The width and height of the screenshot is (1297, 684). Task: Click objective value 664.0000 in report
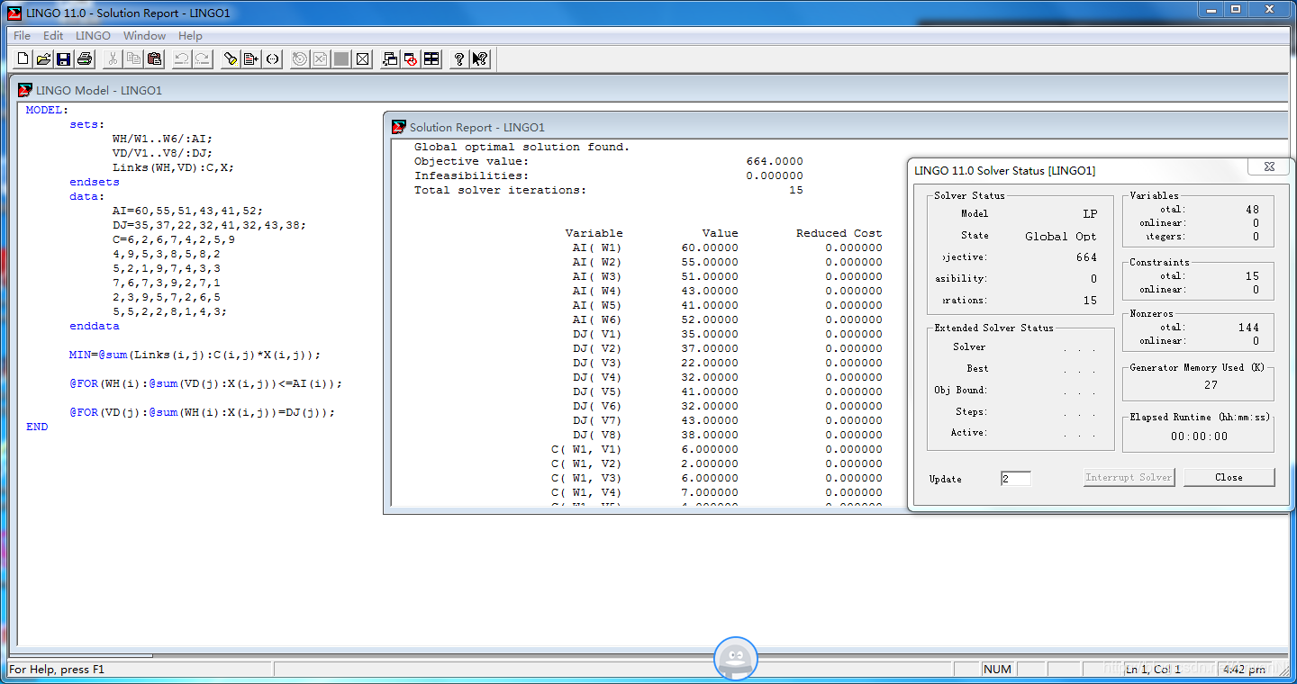(775, 161)
